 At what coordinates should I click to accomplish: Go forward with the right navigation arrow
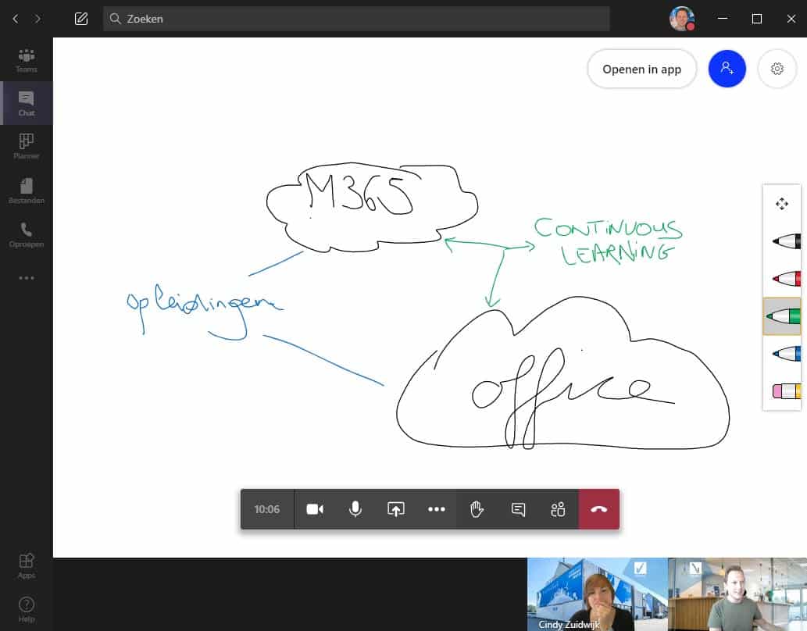(37, 19)
